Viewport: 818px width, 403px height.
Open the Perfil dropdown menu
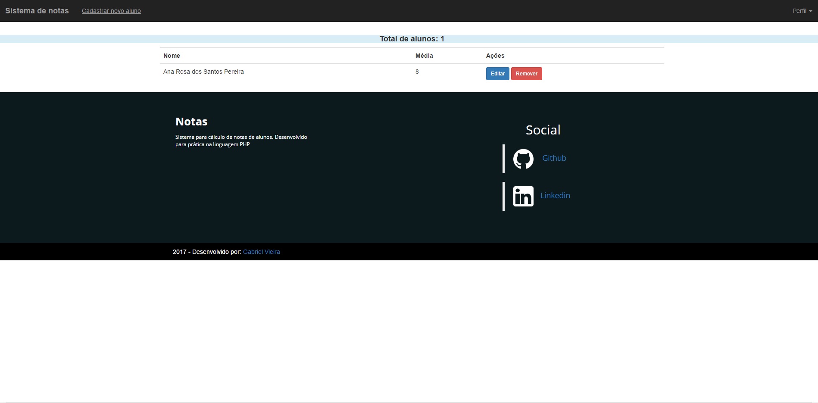[802, 11]
